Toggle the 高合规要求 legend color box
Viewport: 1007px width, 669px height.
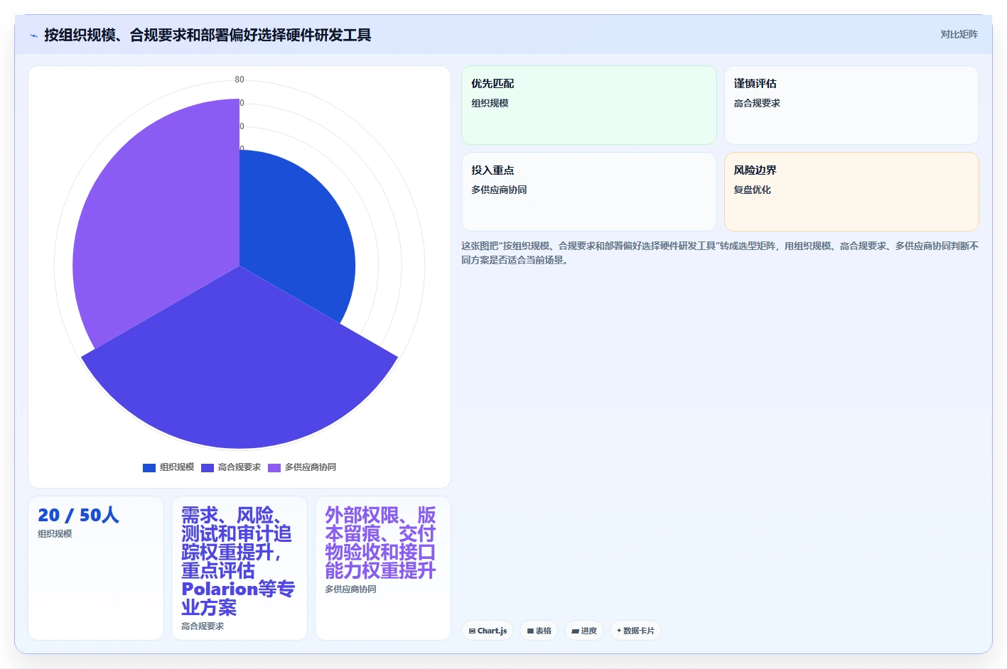pyautogui.click(x=208, y=467)
